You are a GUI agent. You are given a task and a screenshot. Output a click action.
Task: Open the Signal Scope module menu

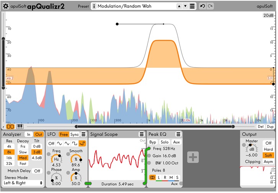pos(141,134)
